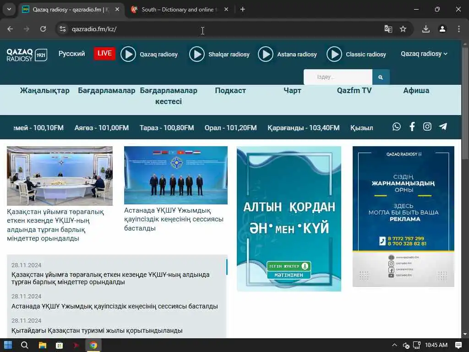Select the Qazaq radiosy browser tab
469x352 pixels.
tap(70, 10)
